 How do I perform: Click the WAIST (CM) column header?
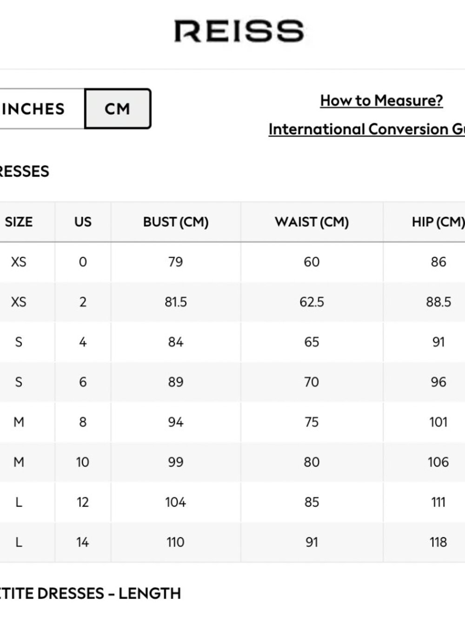tap(312, 222)
